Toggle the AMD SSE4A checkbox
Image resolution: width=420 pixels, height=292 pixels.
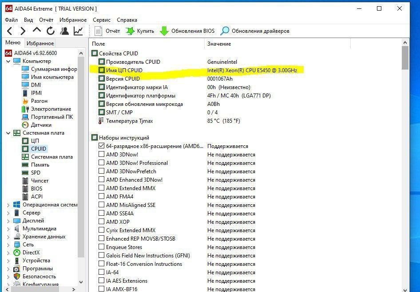(x=101, y=213)
